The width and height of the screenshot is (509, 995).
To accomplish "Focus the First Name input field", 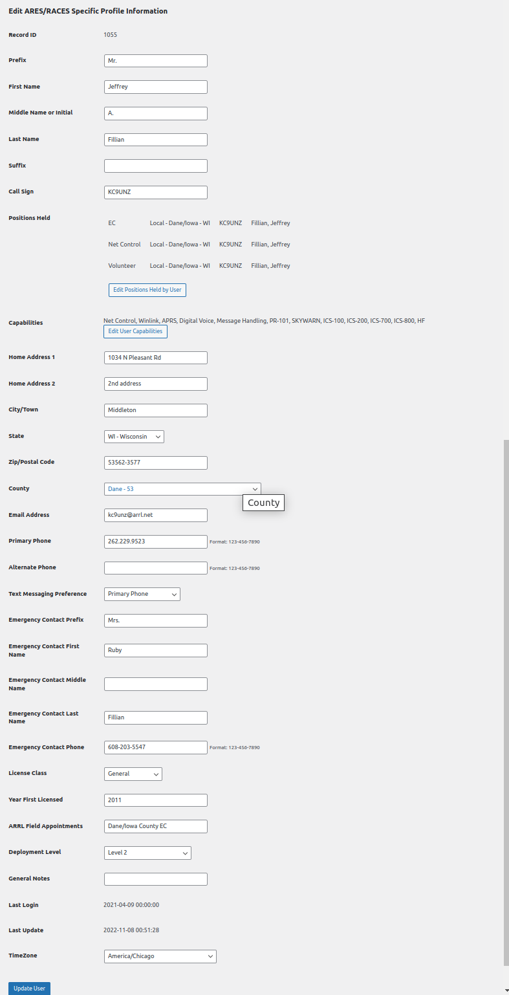I will point(155,87).
